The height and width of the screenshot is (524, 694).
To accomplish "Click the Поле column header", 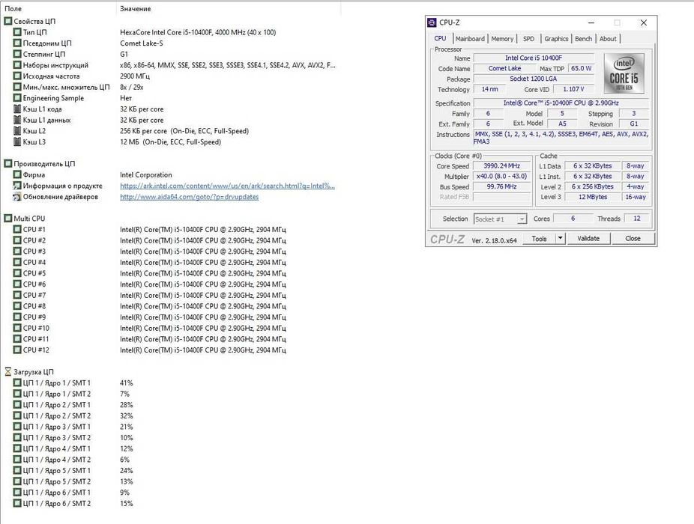I will click(x=13, y=8).
